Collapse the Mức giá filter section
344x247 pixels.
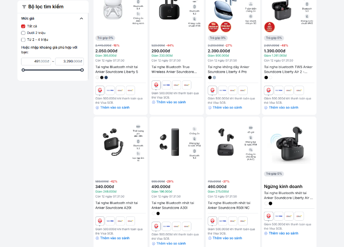[81, 19]
